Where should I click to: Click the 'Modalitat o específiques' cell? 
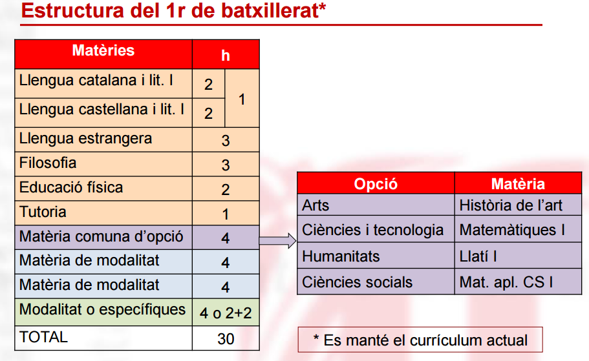(x=102, y=310)
